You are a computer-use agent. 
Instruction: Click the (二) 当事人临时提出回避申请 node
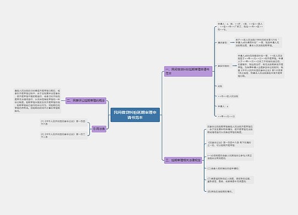[223, 168]
